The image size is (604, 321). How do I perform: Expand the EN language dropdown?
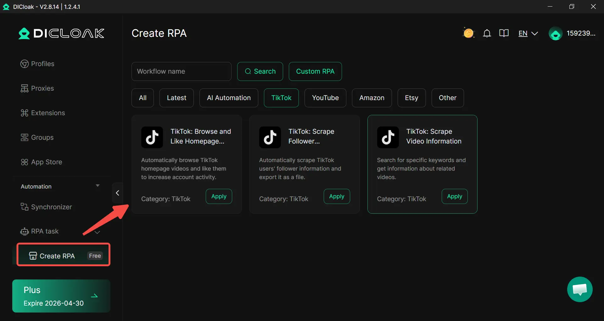coord(528,33)
